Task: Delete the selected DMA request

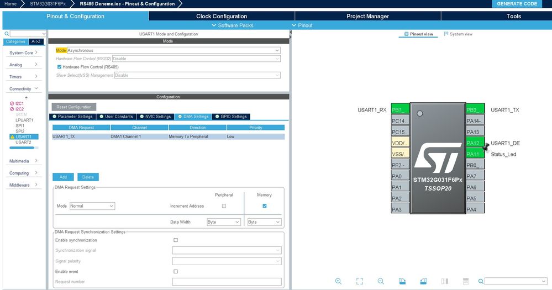Action: (88, 177)
